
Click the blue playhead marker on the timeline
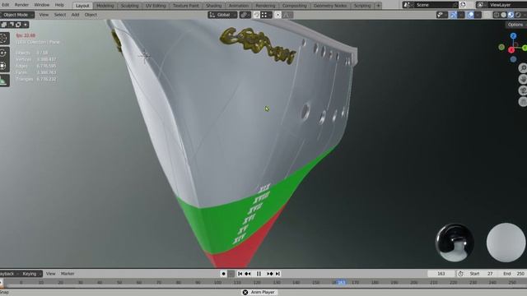pyautogui.click(x=341, y=283)
